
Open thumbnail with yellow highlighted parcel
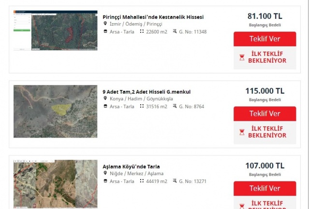tap(56, 111)
